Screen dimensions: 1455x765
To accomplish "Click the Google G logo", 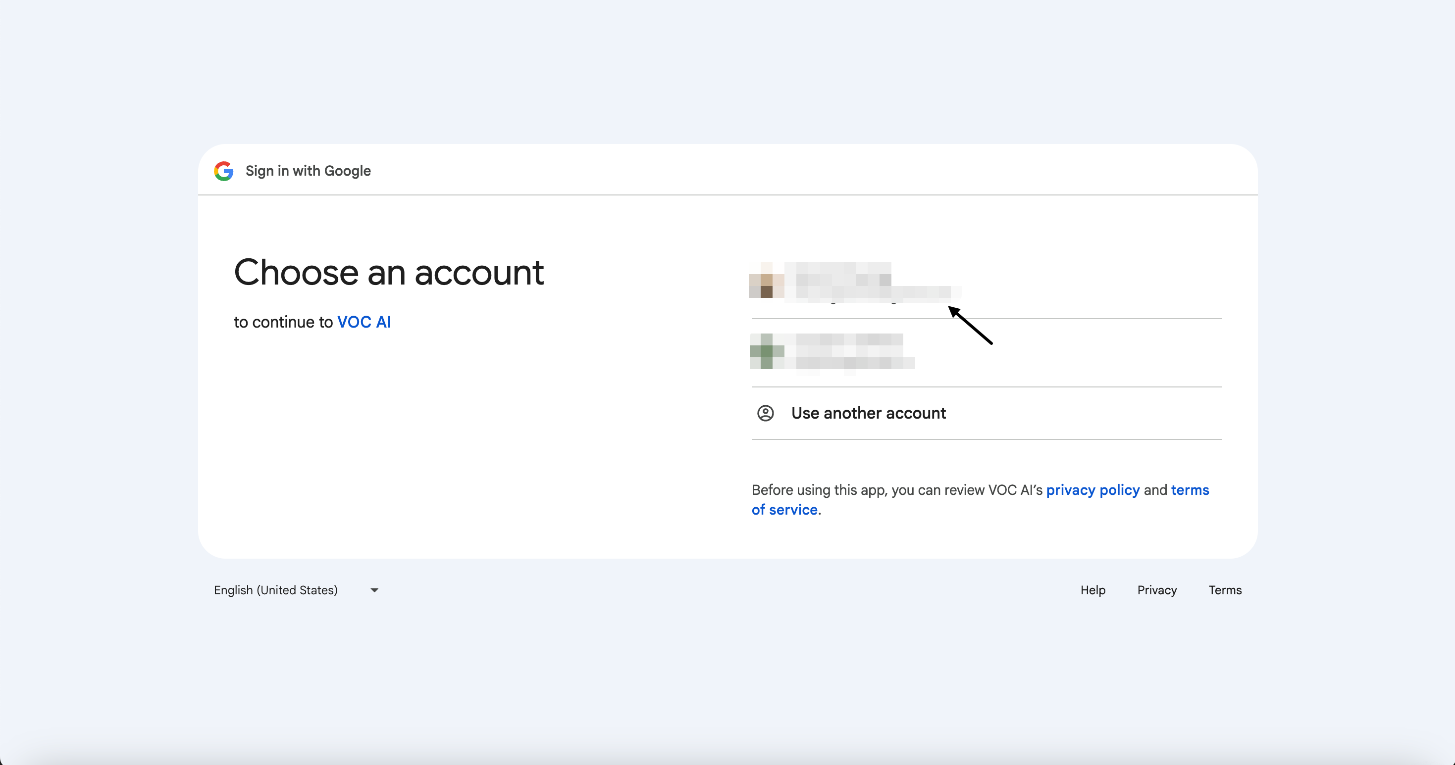I will click(224, 171).
